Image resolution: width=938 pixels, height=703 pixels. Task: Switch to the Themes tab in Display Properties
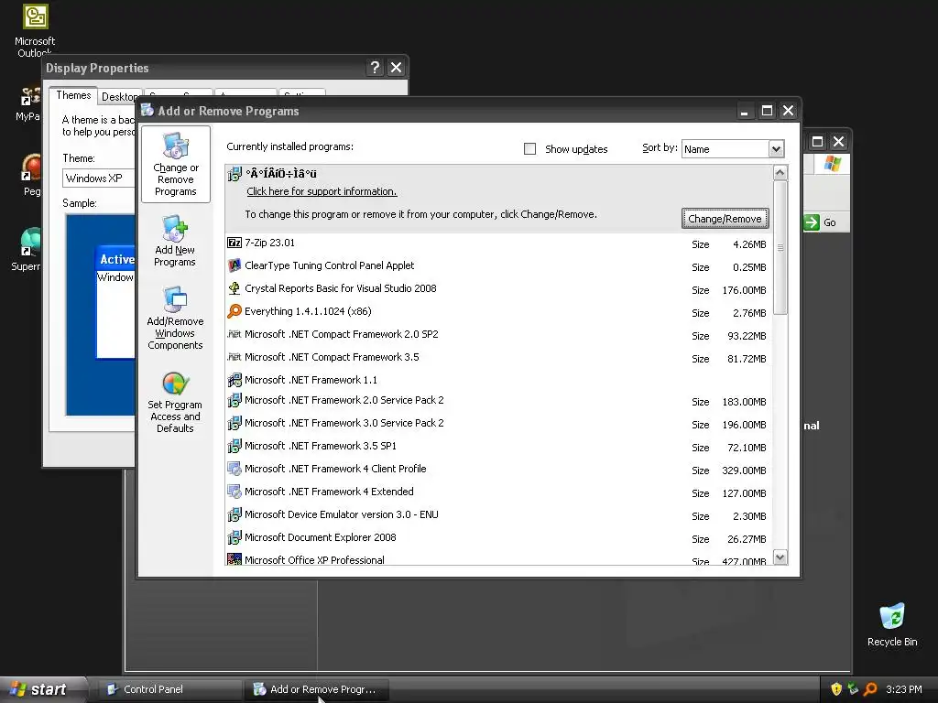73,95
